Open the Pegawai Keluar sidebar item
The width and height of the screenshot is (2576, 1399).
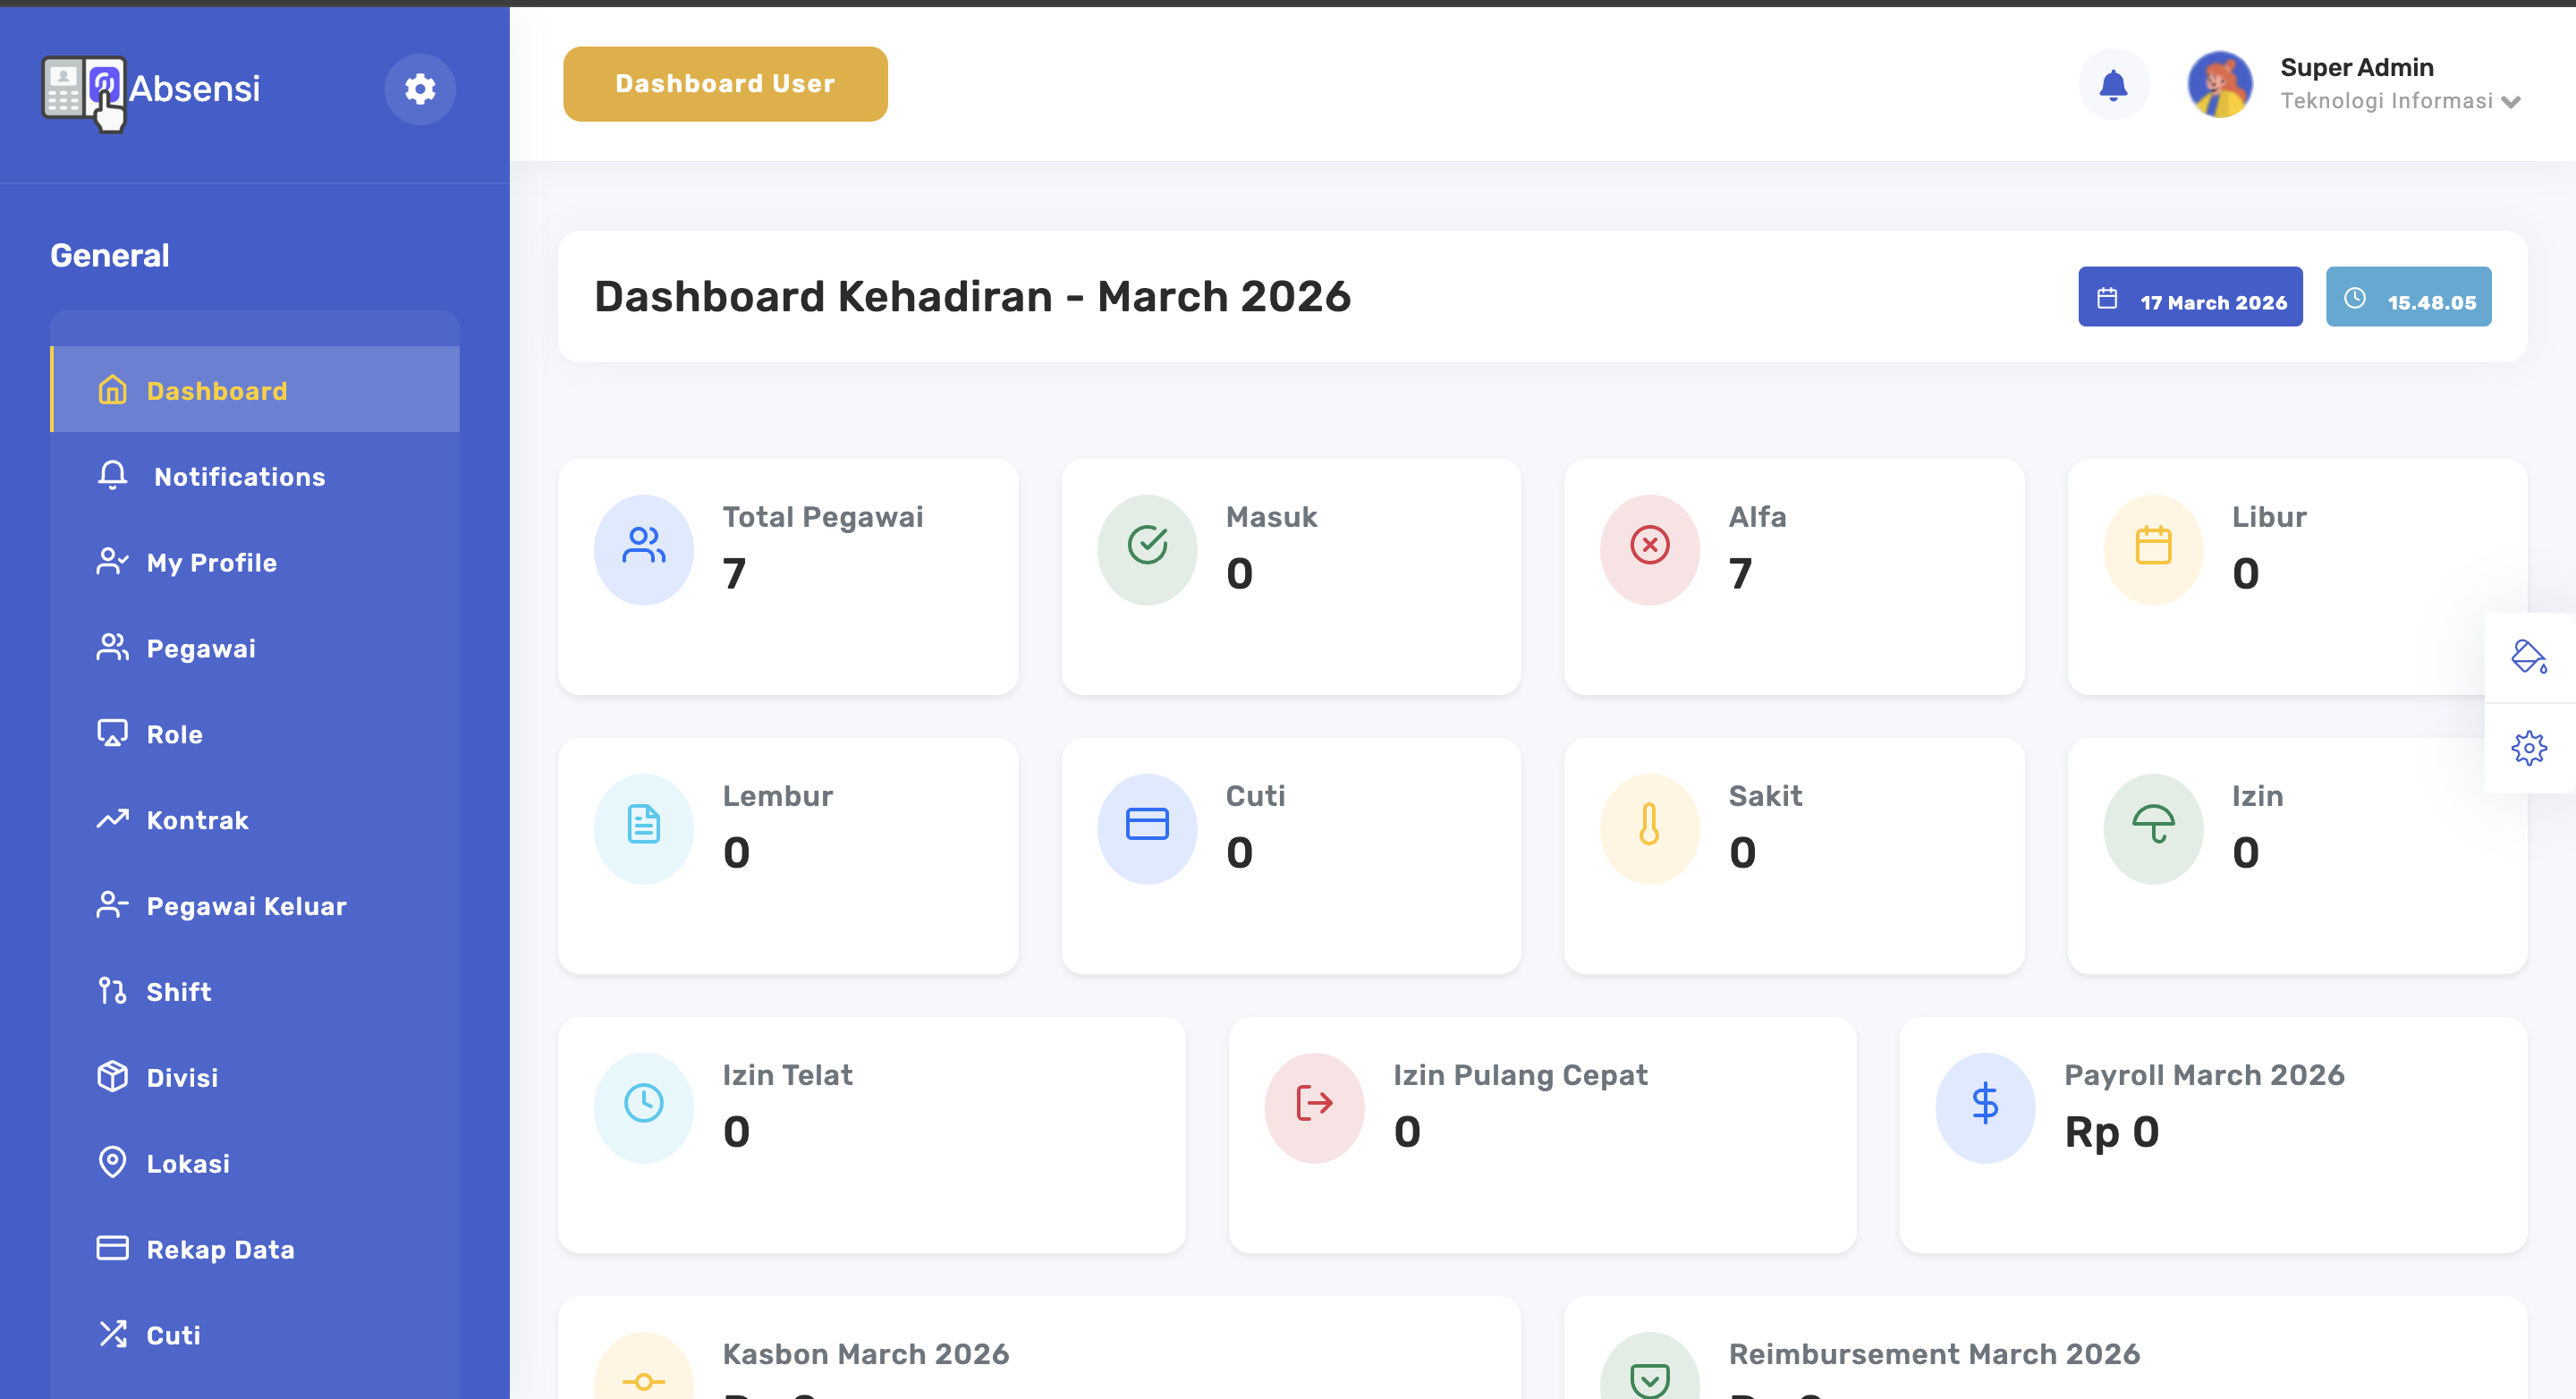coord(245,906)
